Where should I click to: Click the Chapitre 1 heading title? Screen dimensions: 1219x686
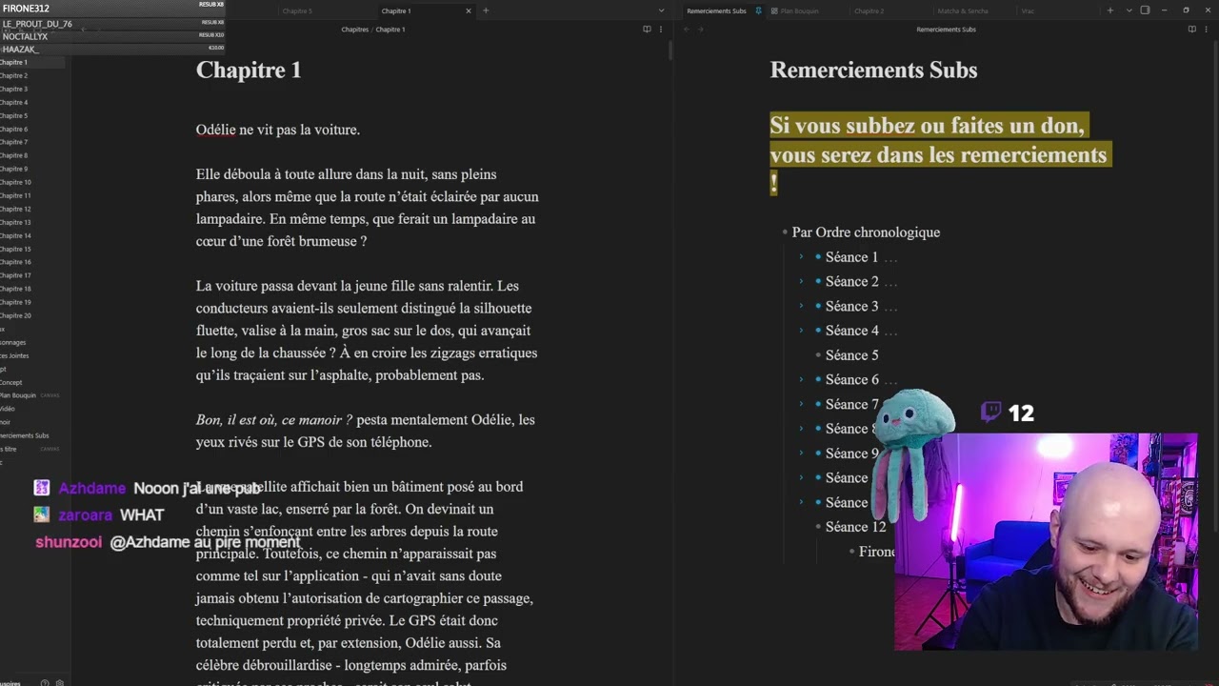[x=249, y=70]
